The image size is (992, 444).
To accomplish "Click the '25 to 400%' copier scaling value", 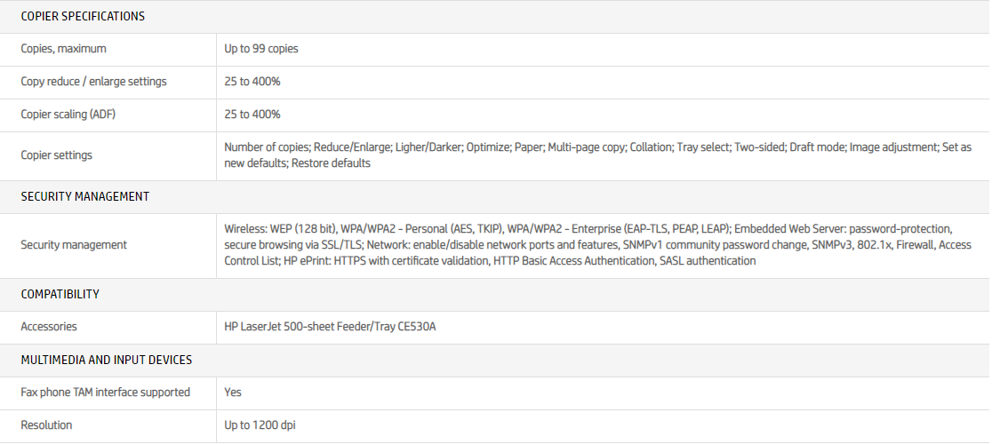I will [x=252, y=115].
